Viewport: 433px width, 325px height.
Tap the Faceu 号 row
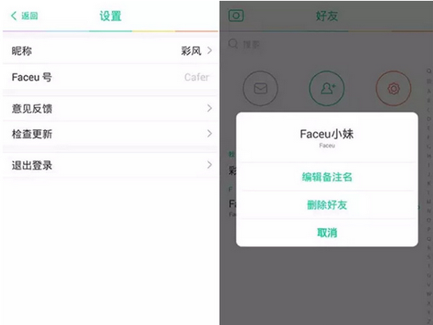click(110, 77)
